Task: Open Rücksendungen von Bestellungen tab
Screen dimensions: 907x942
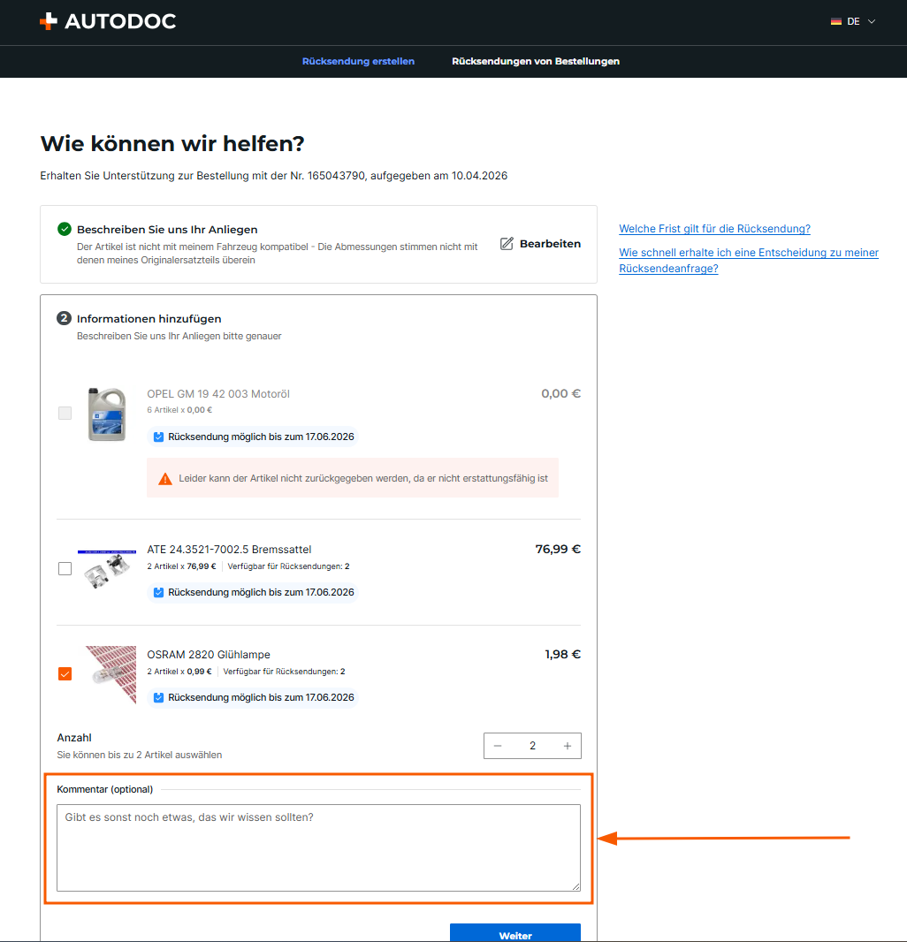Action: [x=536, y=61]
